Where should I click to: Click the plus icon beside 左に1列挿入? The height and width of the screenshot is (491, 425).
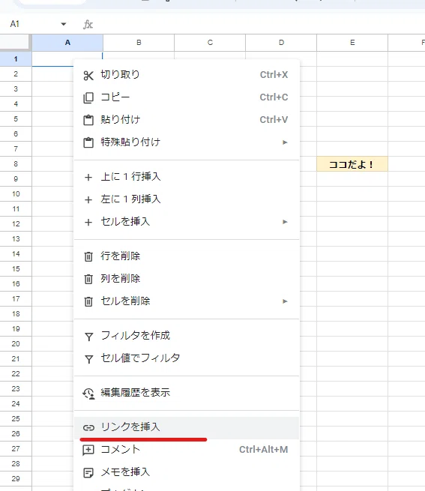[x=88, y=199]
